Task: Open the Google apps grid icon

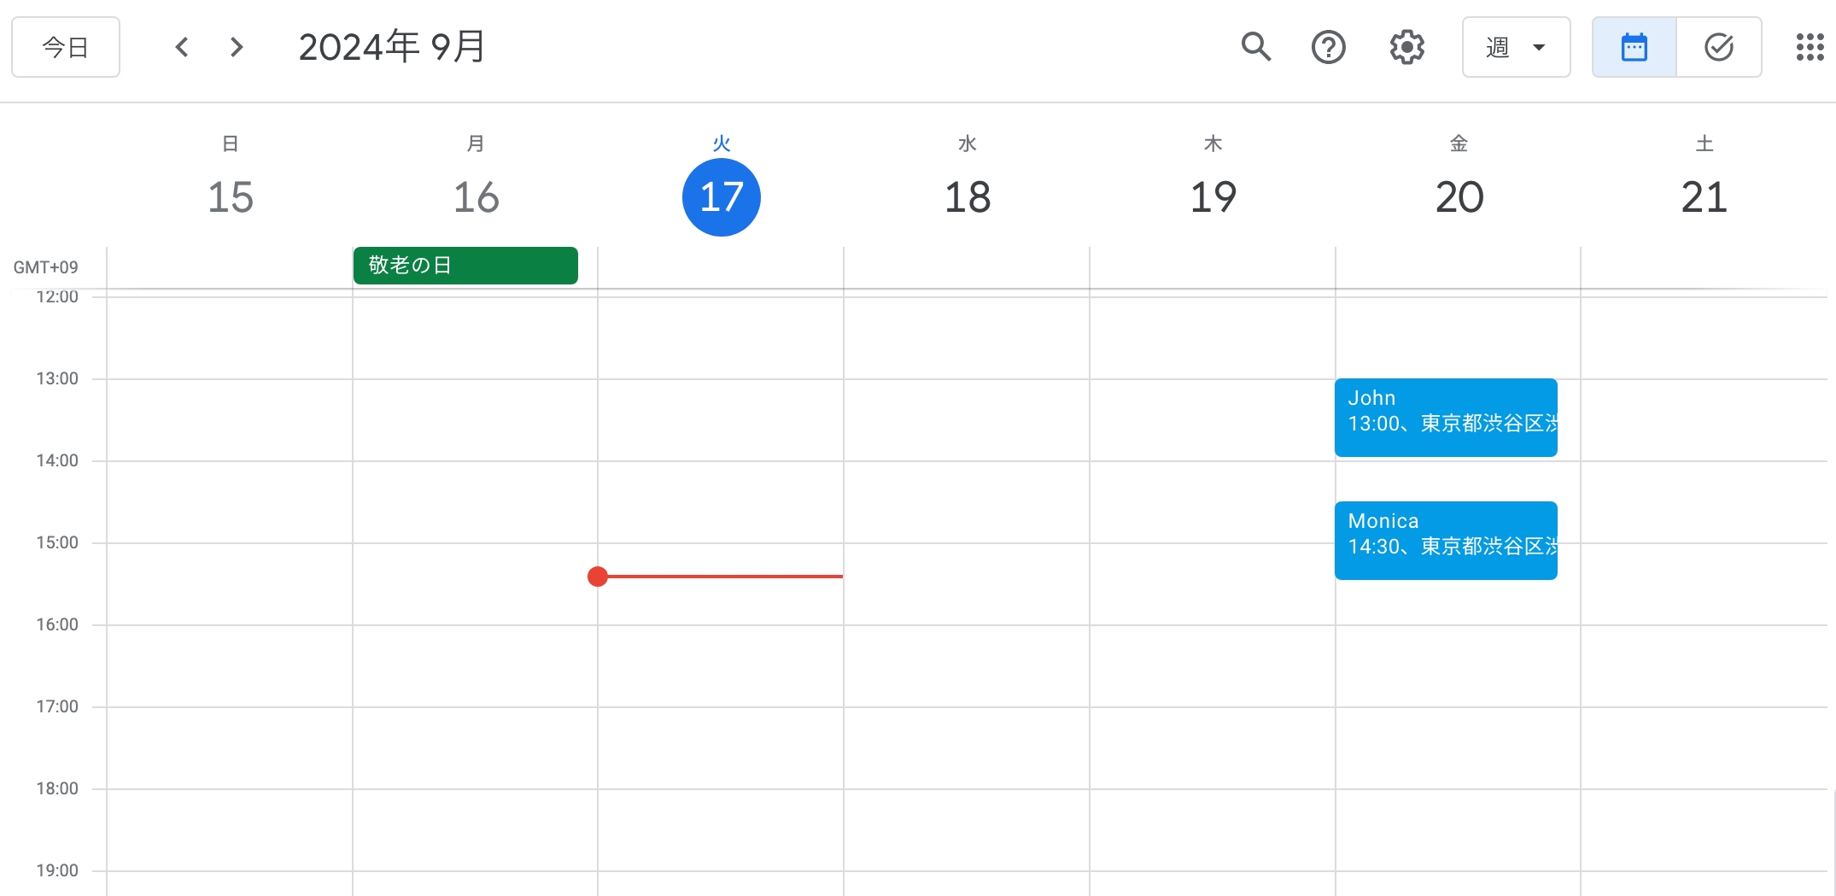Action: click(1810, 47)
